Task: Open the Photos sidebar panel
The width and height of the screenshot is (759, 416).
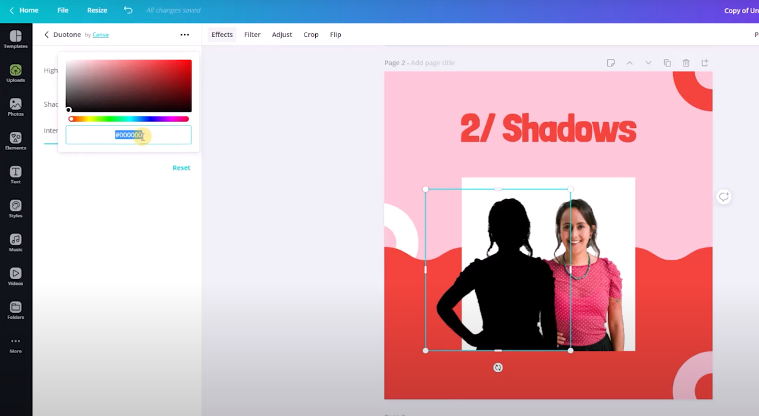Action: tap(16, 107)
